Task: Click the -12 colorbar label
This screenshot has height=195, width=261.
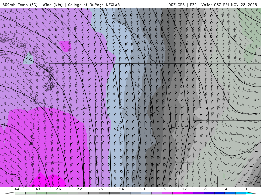Action: point(183,189)
